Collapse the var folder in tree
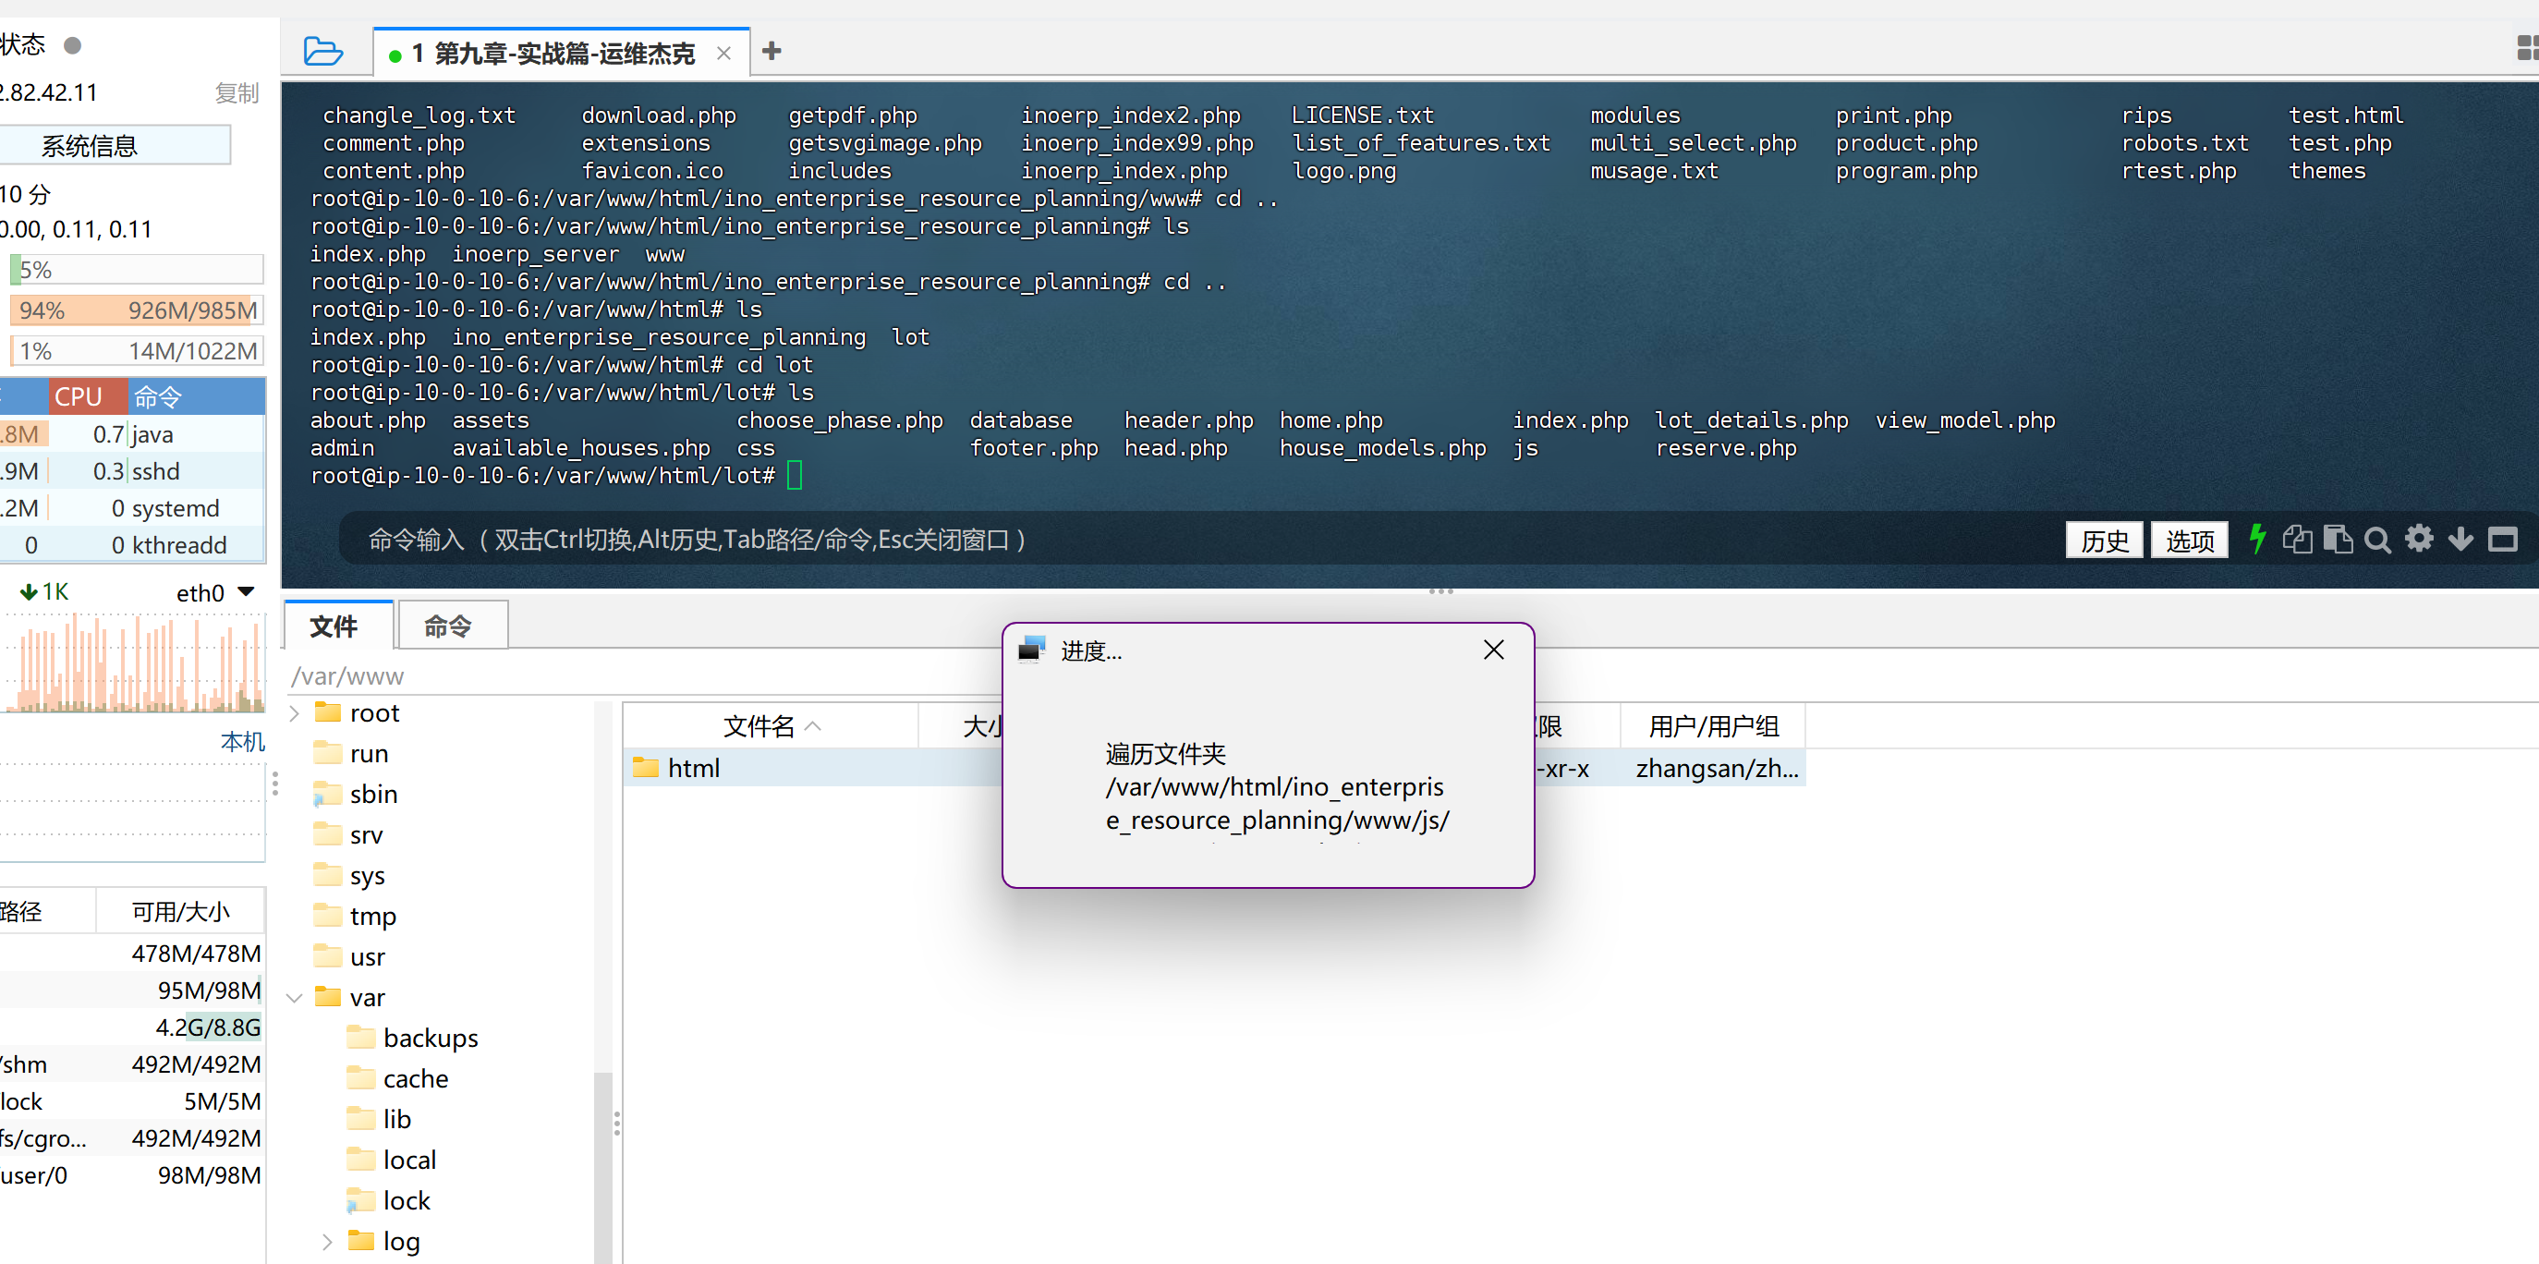This screenshot has width=2539, height=1264. click(294, 998)
